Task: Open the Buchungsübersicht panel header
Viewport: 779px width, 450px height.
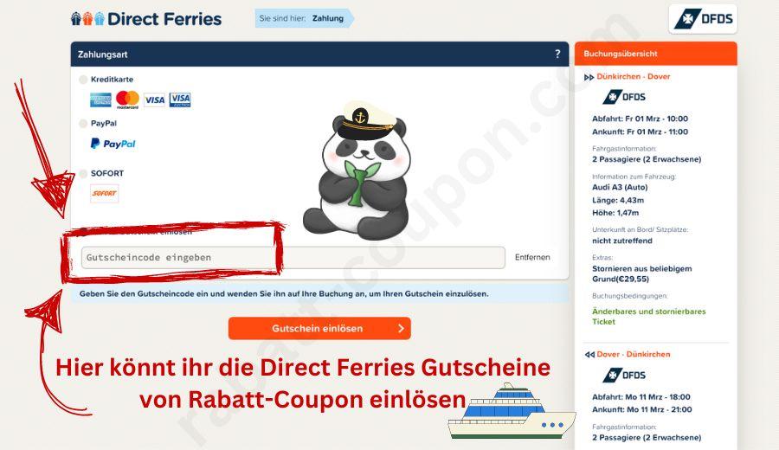Action: (656, 54)
